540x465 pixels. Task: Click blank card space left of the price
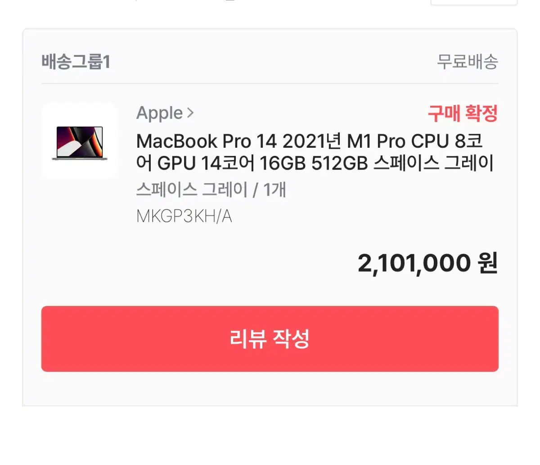click(x=198, y=264)
